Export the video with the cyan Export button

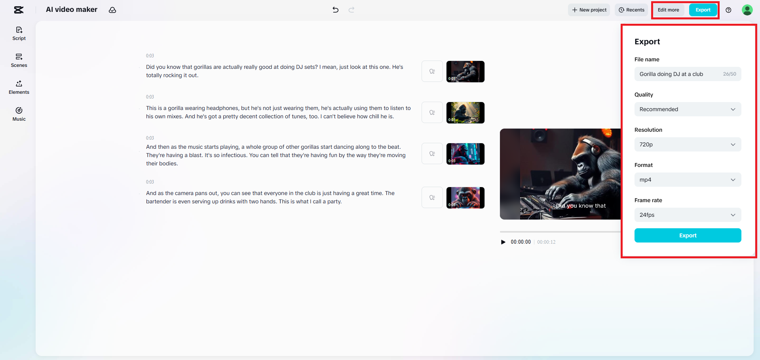(x=688, y=235)
